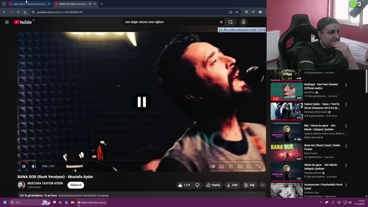Enter fullscreen video mode
This screenshot has width=368, height=207.
click(258, 166)
